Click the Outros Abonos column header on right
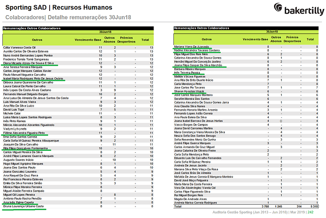The width and height of the screenshot is (326, 218). [x=276, y=39]
